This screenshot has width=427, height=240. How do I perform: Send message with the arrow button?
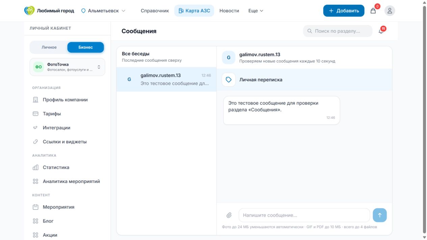[x=380, y=215]
